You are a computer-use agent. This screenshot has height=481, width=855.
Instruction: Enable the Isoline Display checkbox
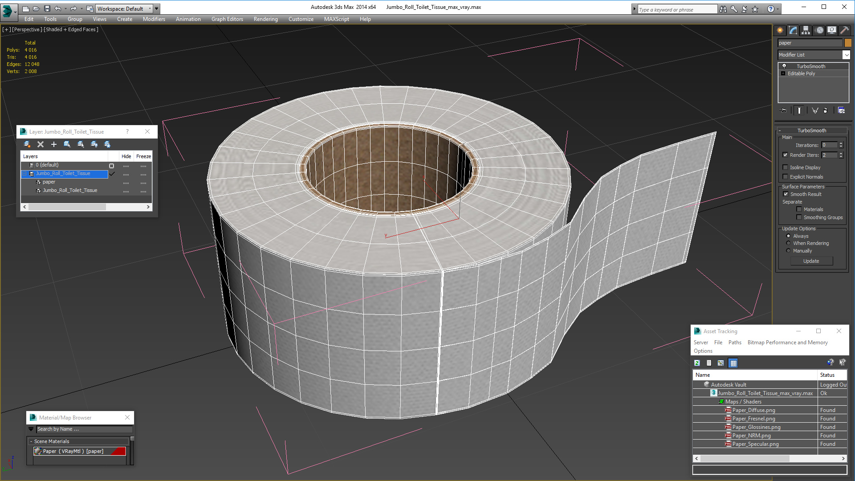pyautogui.click(x=786, y=167)
